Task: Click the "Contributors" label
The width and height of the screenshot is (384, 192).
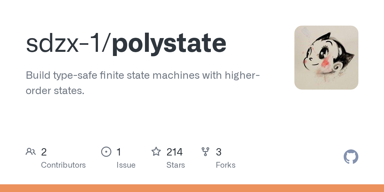Action: tap(63, 165)
